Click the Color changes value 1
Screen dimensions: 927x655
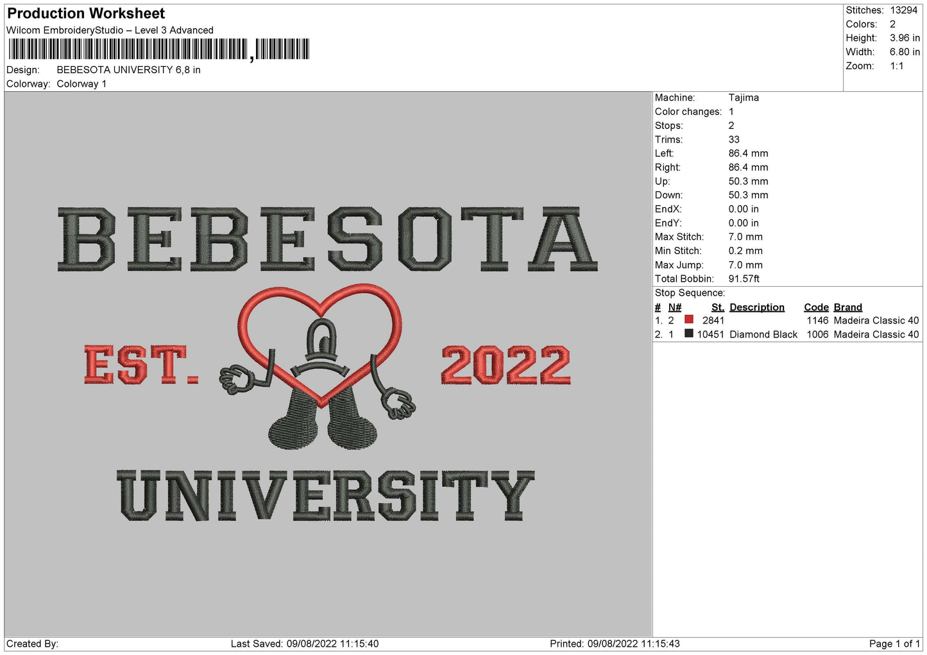(x=731, y=112)
